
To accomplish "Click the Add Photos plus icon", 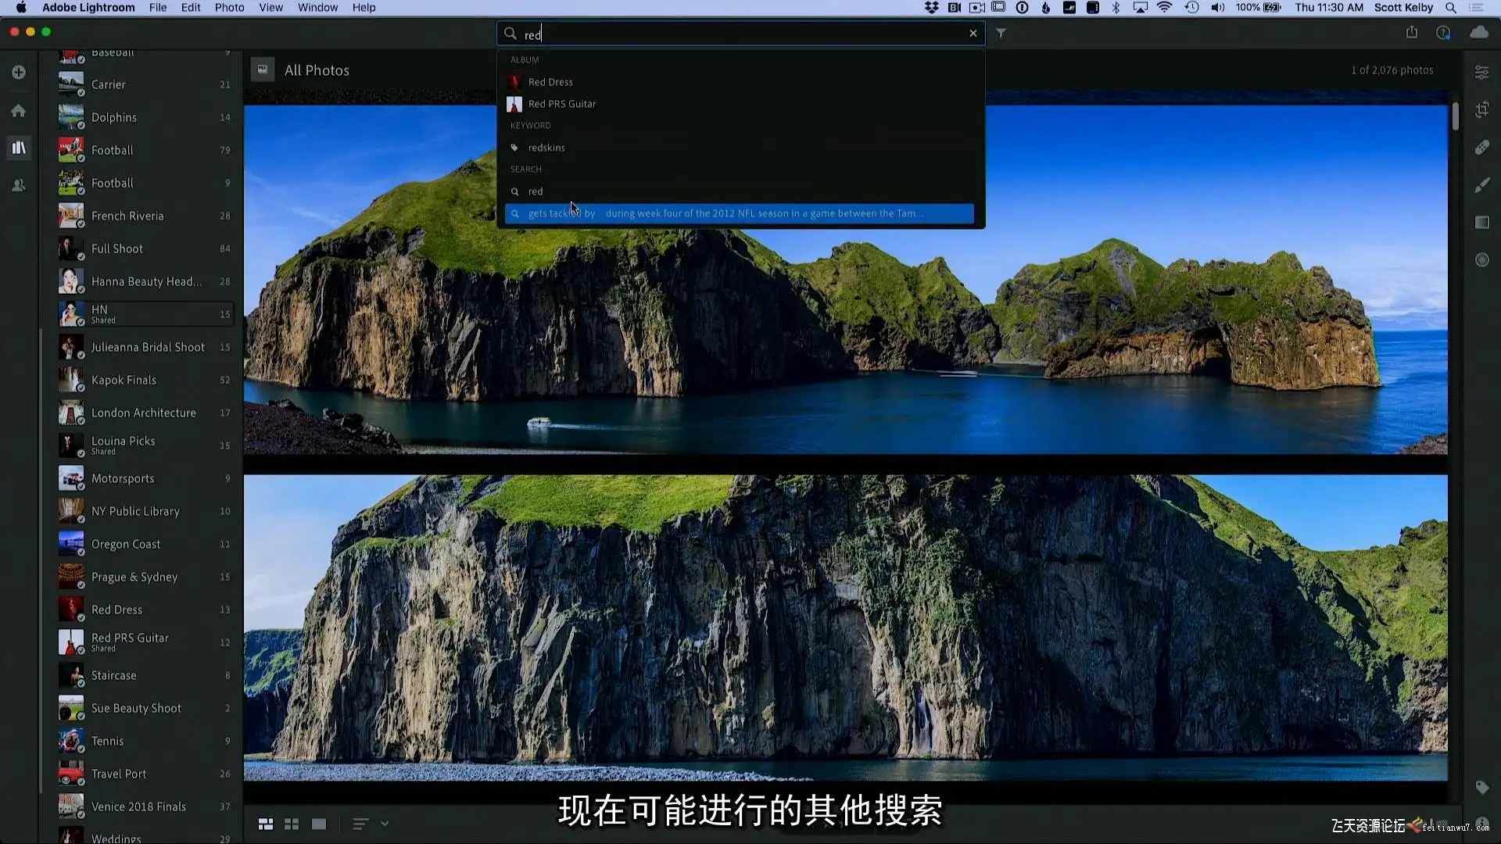I will click(x=19, y=72).
